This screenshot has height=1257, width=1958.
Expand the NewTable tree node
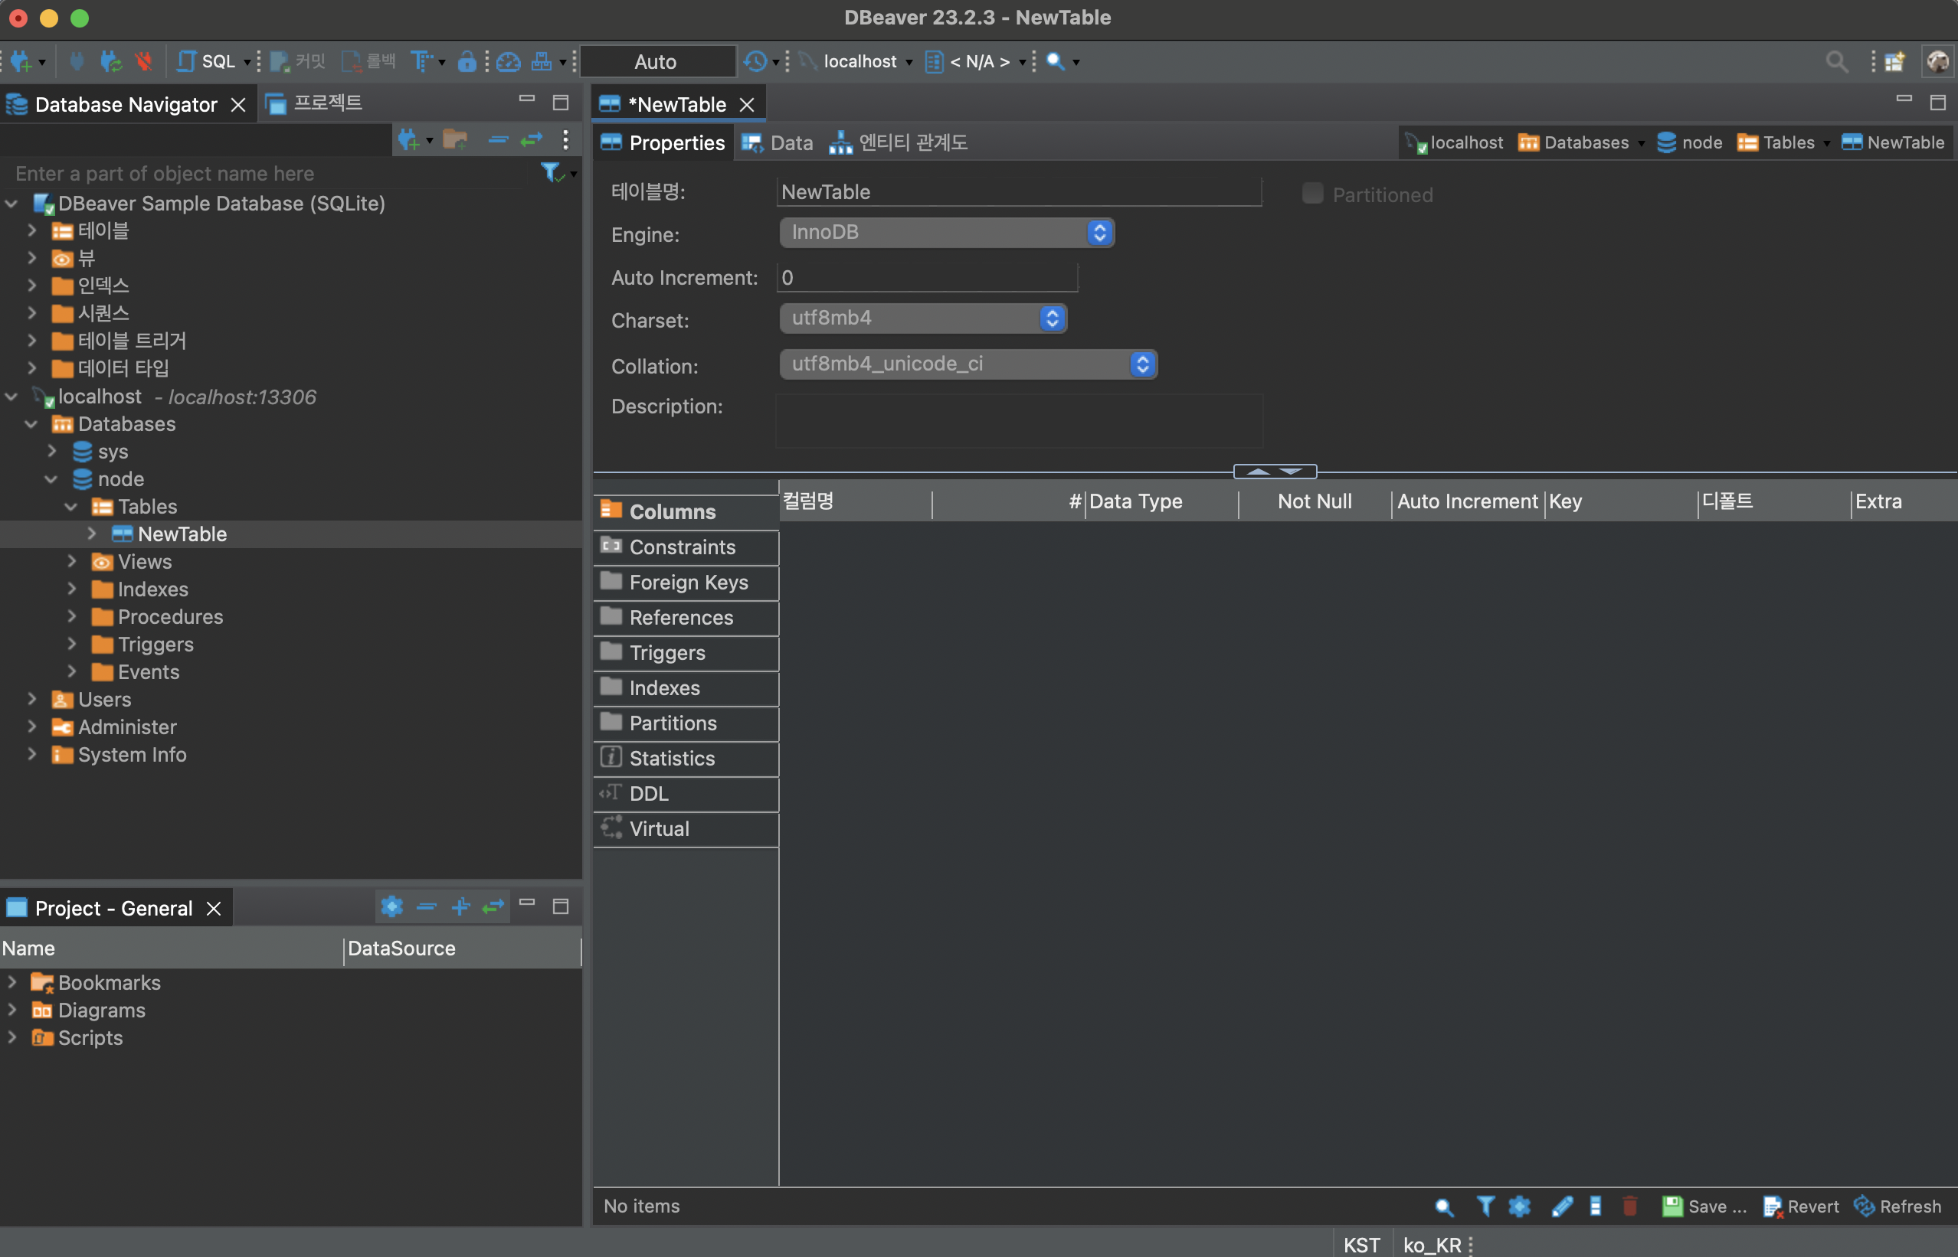92,534
